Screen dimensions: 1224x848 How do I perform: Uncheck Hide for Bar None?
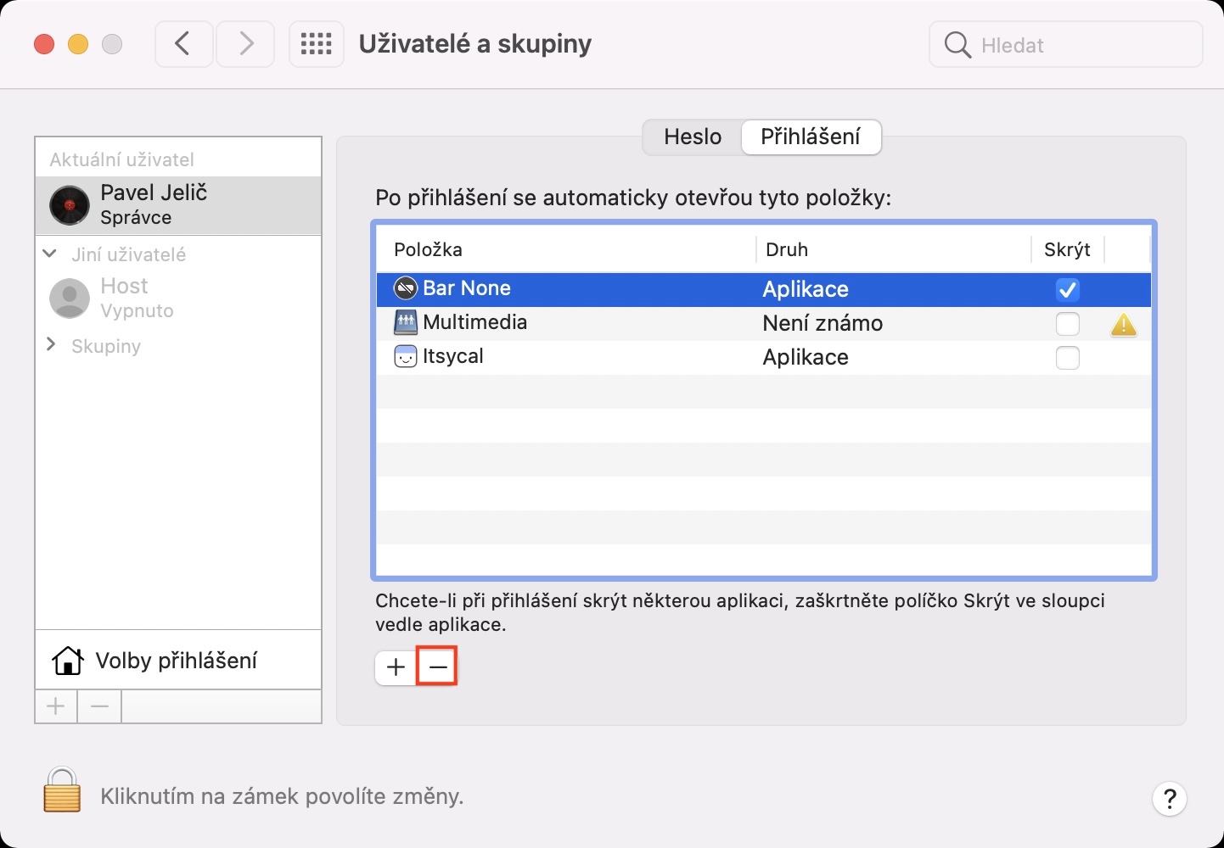pyautogui.click(x=1067, y=290)
